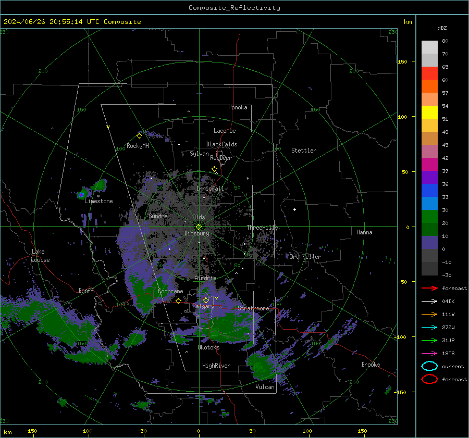
Task: Click the cyan 27ZW arrow legend icon
Action: click(x=429, y=327)
